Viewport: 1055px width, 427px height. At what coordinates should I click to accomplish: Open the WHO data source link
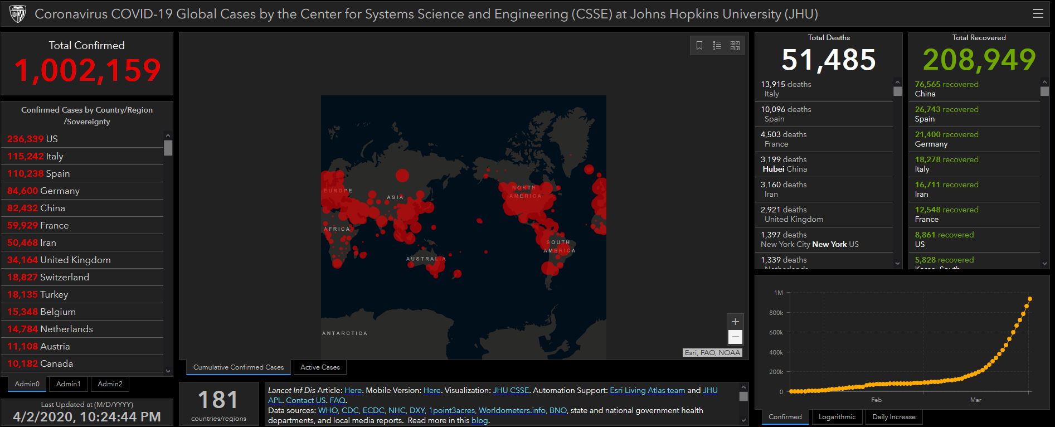pos(327,411)
